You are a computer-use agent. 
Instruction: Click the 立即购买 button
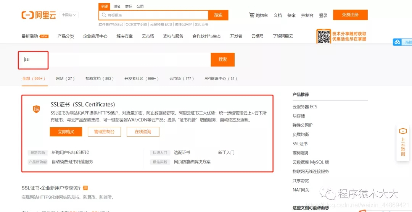[x=66, y=132]
